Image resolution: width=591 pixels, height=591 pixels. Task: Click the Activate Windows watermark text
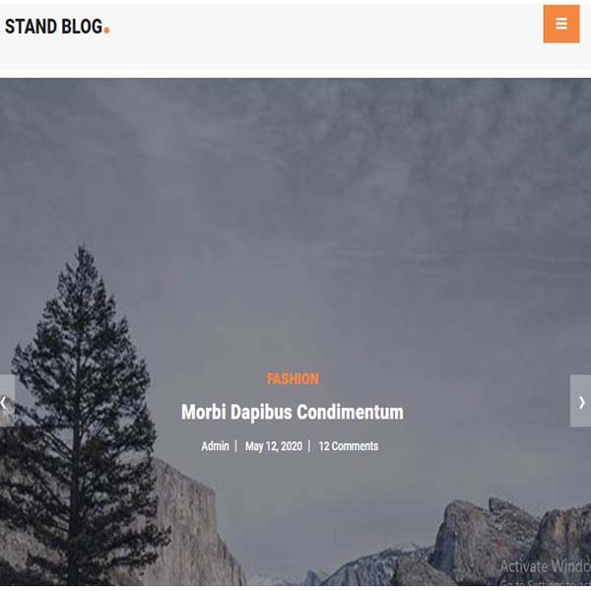(x=546, y=566)
